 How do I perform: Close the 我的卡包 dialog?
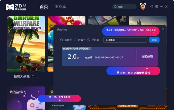pyautogui.click(x=163, y=29)
